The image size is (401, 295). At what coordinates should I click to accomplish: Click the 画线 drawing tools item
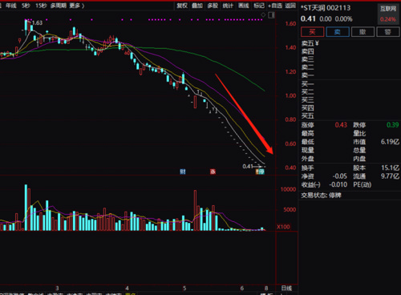(x=244, y=6)
